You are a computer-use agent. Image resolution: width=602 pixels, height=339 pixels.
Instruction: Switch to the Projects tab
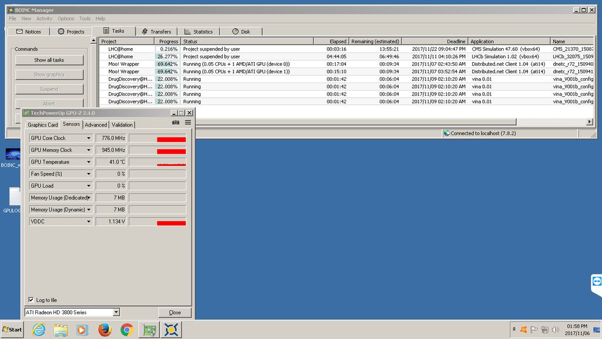coord(71,32)
